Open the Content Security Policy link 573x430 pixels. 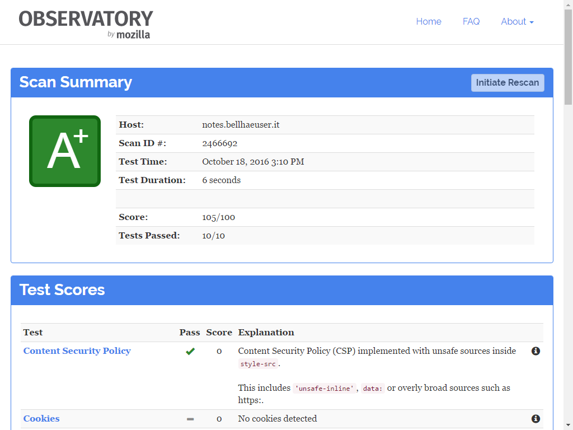click(77, 351)
